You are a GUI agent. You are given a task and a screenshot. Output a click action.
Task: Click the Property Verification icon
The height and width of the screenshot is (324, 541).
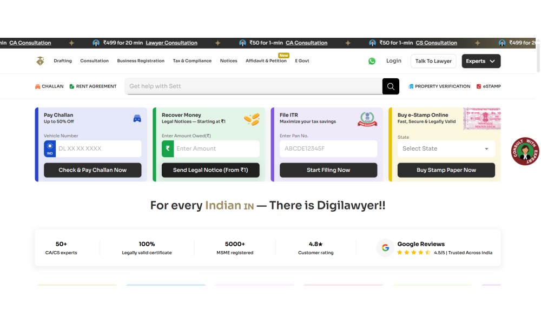tap(411, 86)
